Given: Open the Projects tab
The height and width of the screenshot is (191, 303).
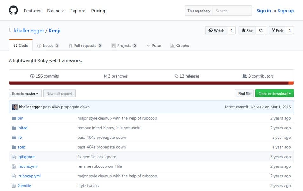Looking at the screenshot, I should [x=124, y=46].
